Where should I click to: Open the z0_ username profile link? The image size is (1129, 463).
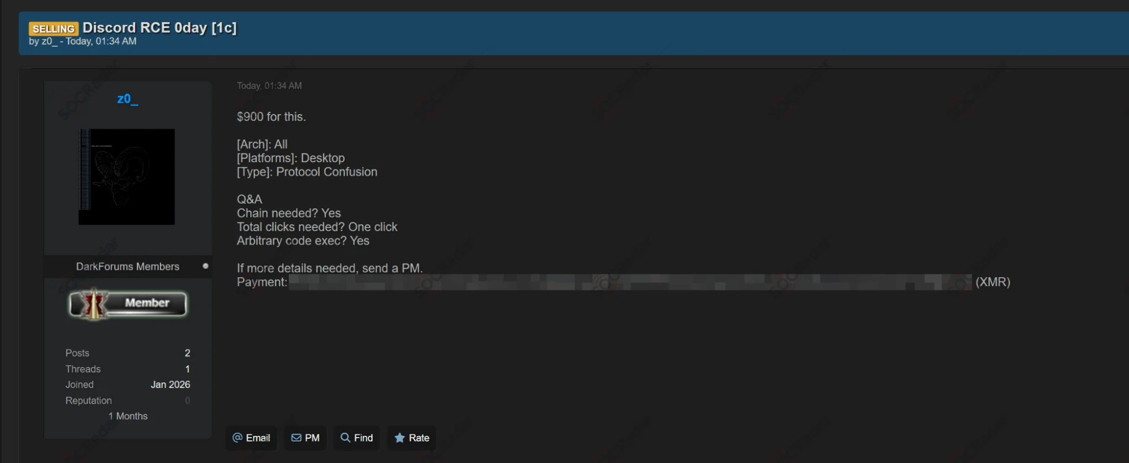pos(128,99)
